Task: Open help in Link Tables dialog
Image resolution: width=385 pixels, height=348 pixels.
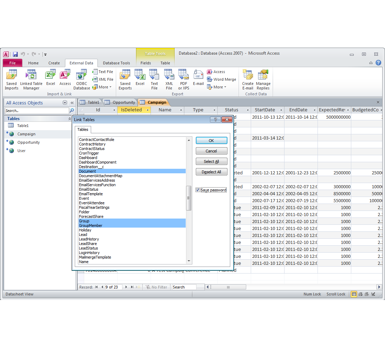Action: pyautogui.click(x=215, y=119)
